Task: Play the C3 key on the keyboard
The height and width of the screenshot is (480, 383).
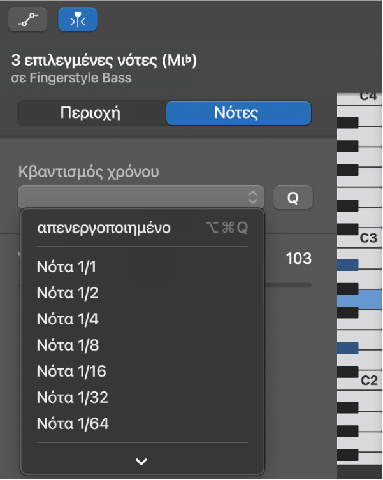Action: [369, 238]
